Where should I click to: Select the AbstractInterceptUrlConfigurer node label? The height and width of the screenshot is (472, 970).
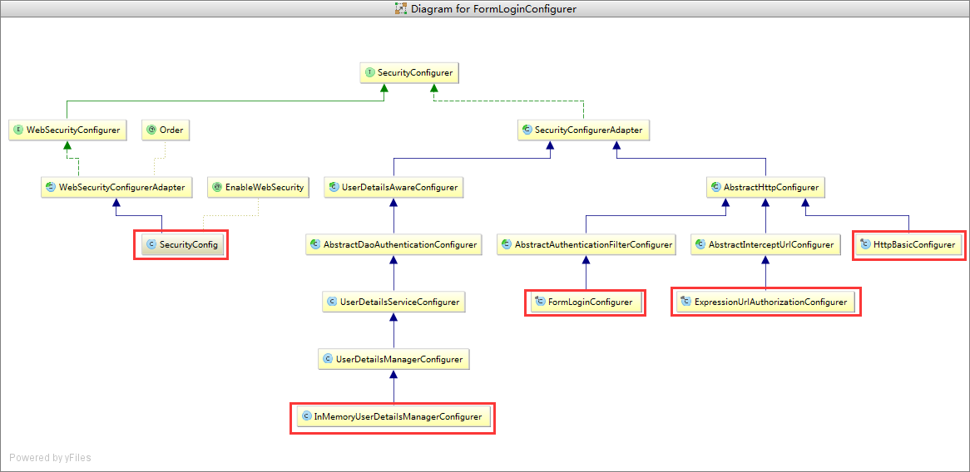coord(771,244)
